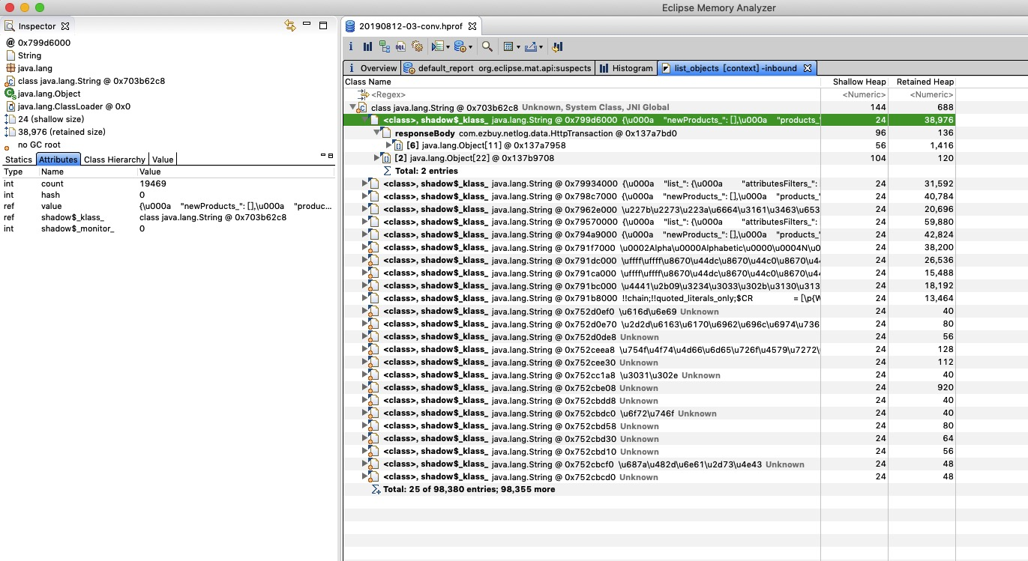Click the address icon beside 0x799d6000
This screenshot has height=561, width=1028.
10,43
